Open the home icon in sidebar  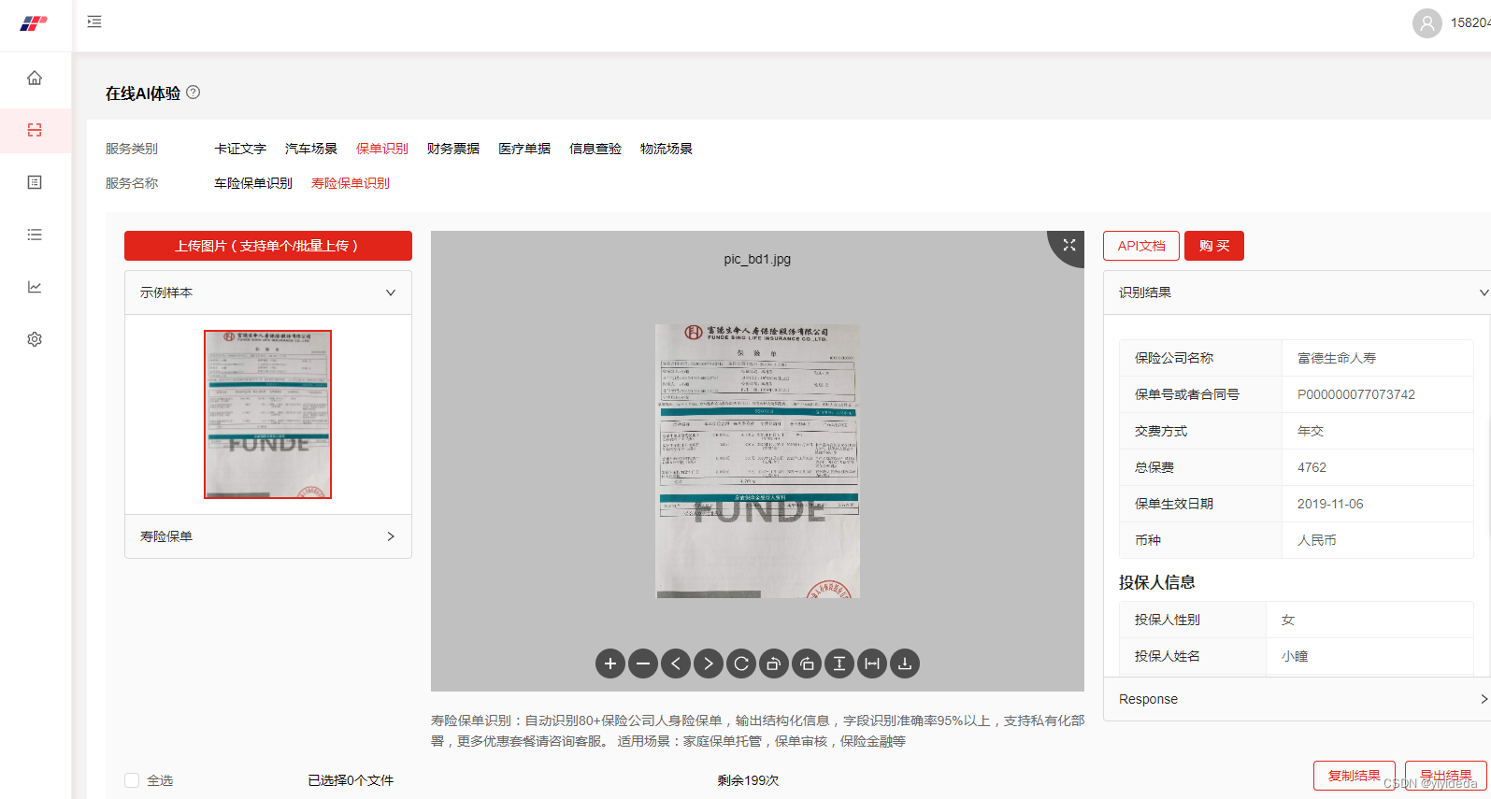(35, 78)
